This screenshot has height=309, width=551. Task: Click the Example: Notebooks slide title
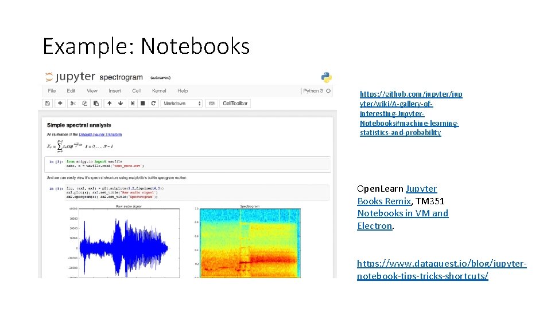[146, 46]
